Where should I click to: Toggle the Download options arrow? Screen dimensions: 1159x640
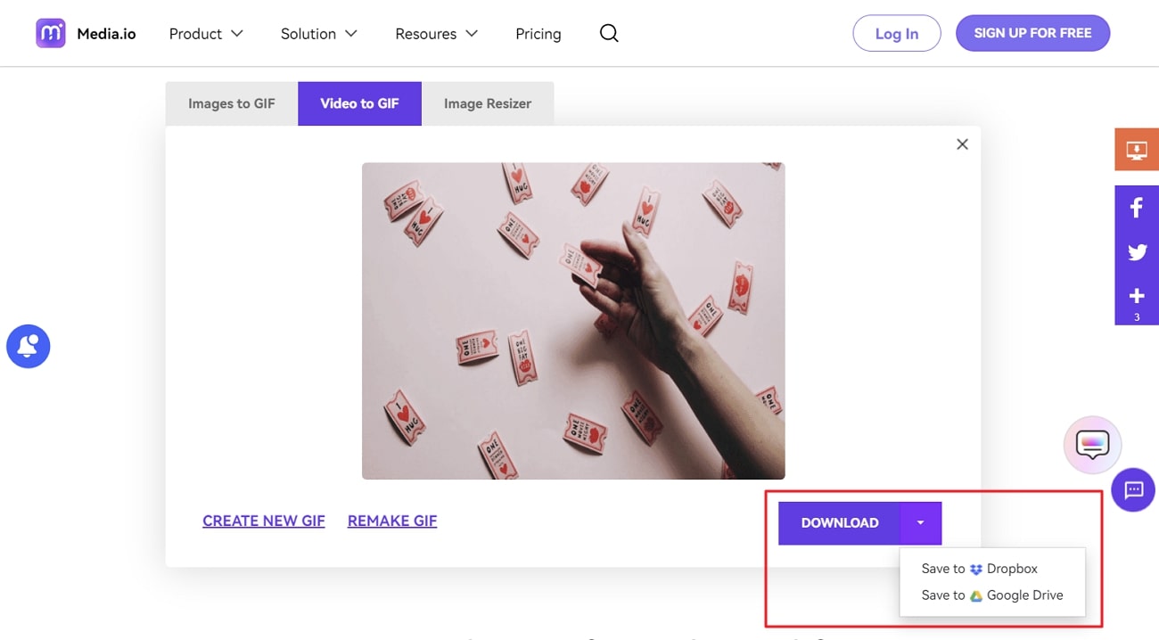pyautogui.click(x=921, y=523)
